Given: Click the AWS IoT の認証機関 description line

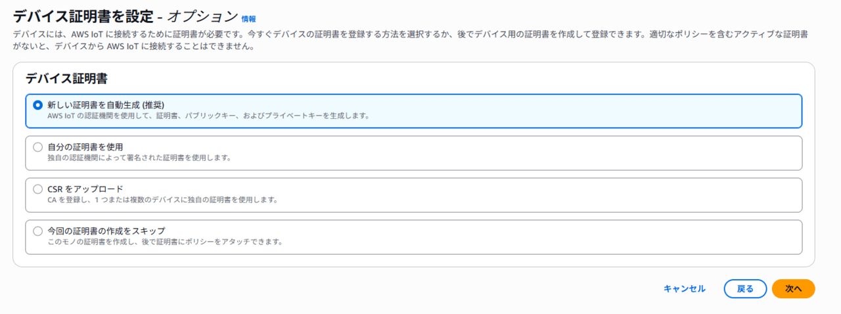Looking at the screenshot, I should point(208,116).
